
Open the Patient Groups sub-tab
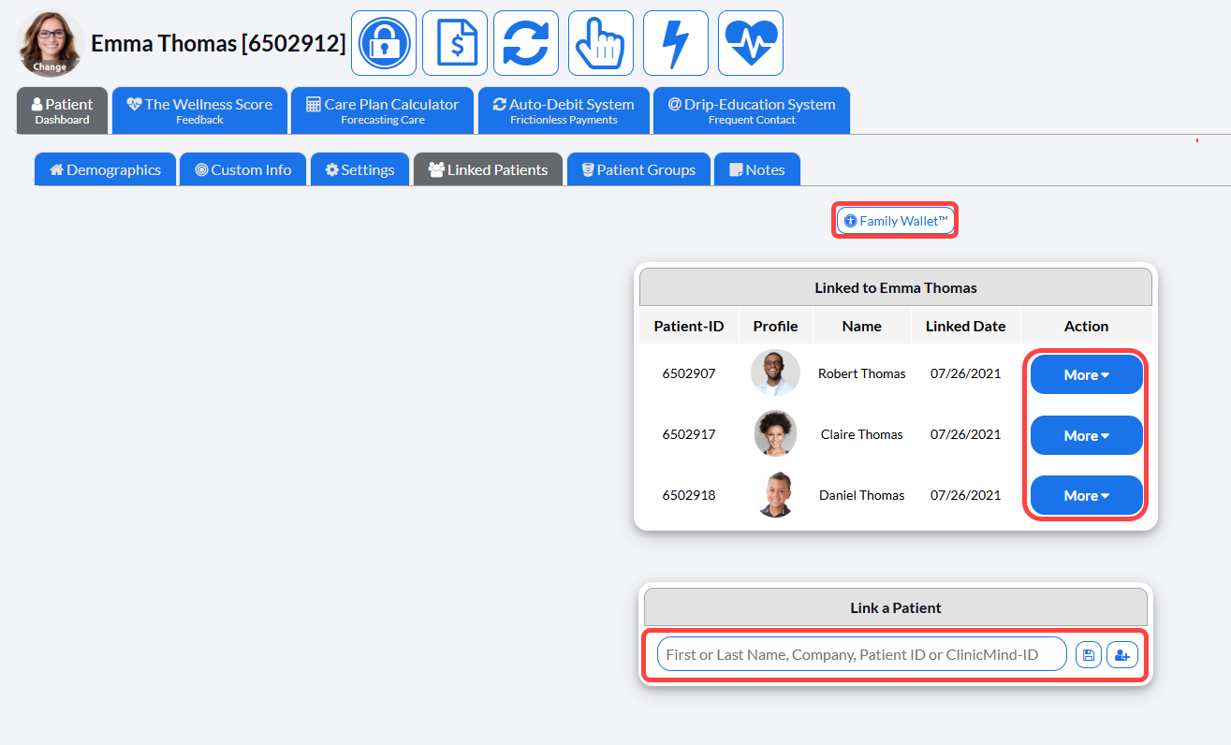638,169
